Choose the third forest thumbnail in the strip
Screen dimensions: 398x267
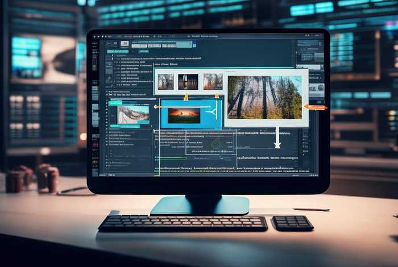(x=213, y=81)
